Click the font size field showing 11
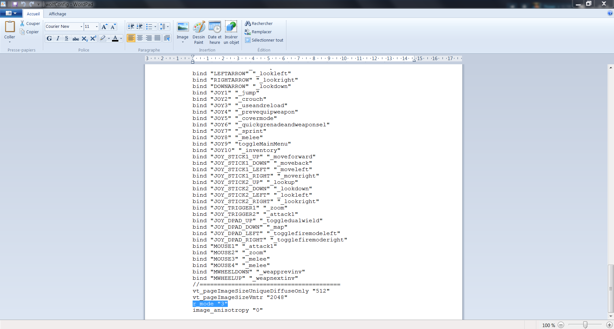This screenshot has width=614, height=329. (89, 27)
